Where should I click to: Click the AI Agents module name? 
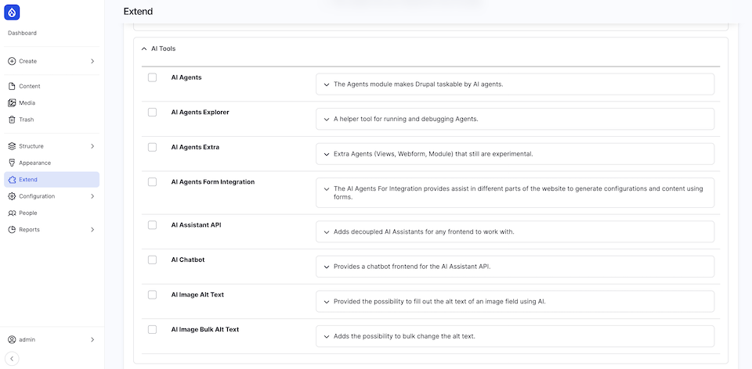[186, 77]
